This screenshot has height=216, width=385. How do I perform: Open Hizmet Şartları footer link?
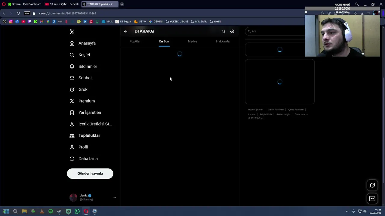pos(256,110)
